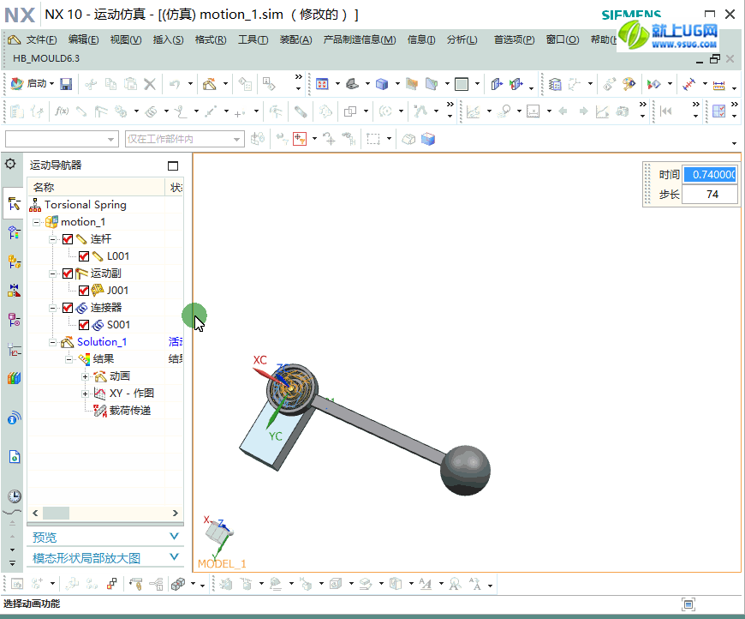Expand the 预览 preview panel
The height and width of the screenshot is (619, 745).
pyautogui.click(x=175, y=537)
